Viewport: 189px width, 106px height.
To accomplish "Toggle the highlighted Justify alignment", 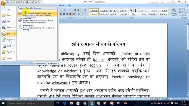I will [x=70, y=14].
